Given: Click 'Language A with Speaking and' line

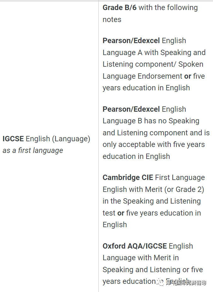Looking at the screenshot, I should (x=154, y=53).
